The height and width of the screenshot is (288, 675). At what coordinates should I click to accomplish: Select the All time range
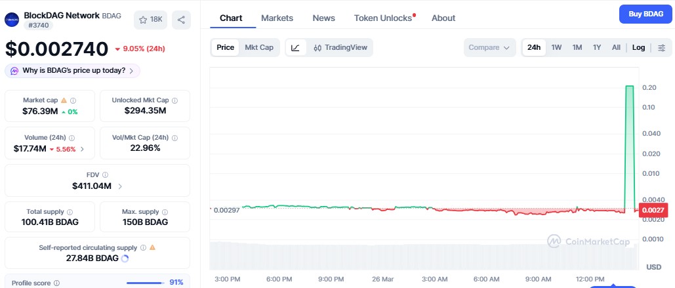(616, 47)
